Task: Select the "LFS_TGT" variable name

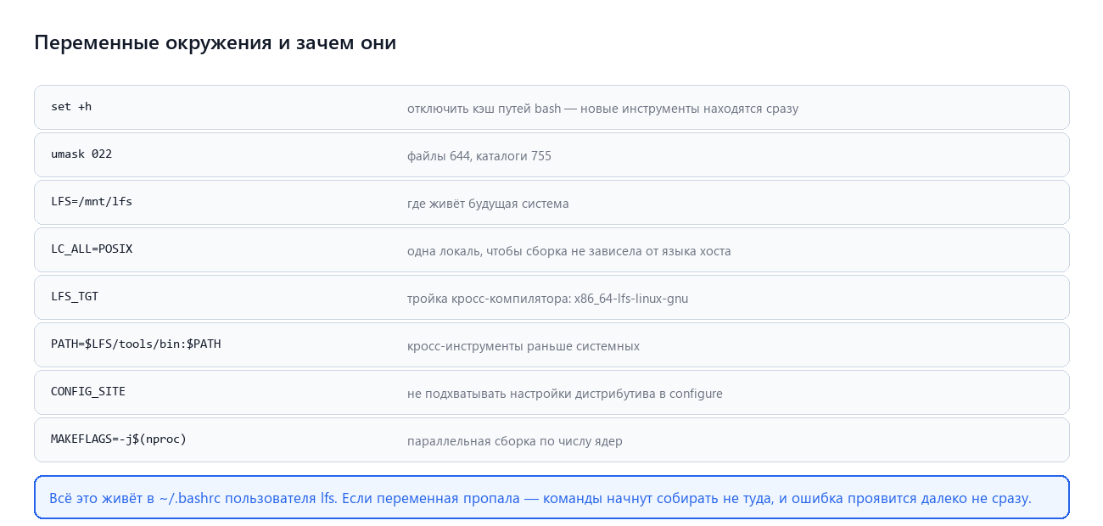Action: pos(75,297)
